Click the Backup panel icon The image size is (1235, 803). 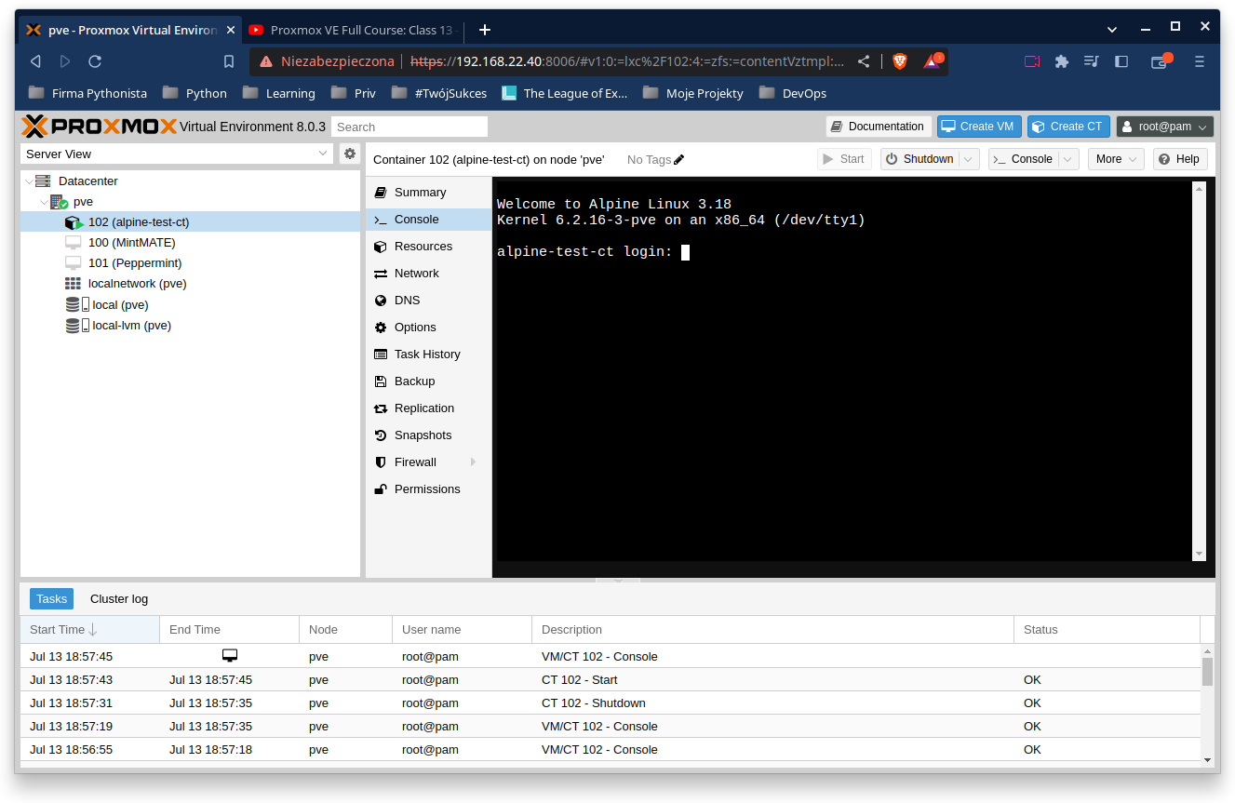pyautogui.click(x=382, y=381)
